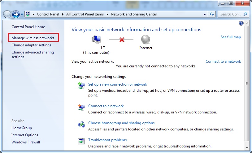Click the Control Panel icon in address bar
This screenshot has height=153, width=252.
coord(28,14)
